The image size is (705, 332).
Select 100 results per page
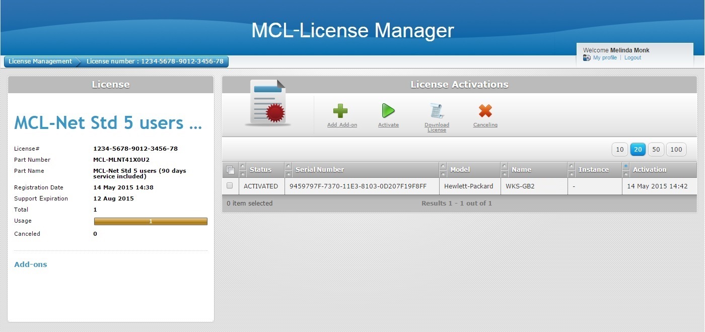pos(676,149)
